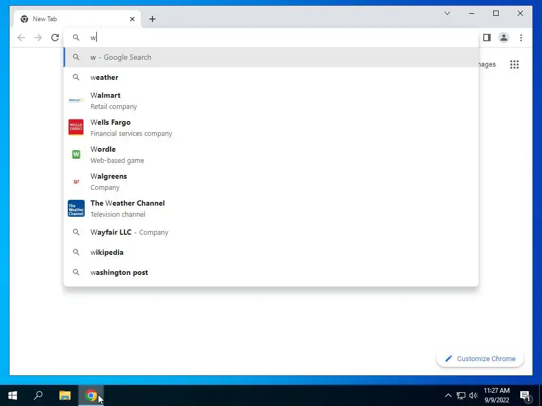
Task: Show hidden system tray icons
Action: click(448, 395)
